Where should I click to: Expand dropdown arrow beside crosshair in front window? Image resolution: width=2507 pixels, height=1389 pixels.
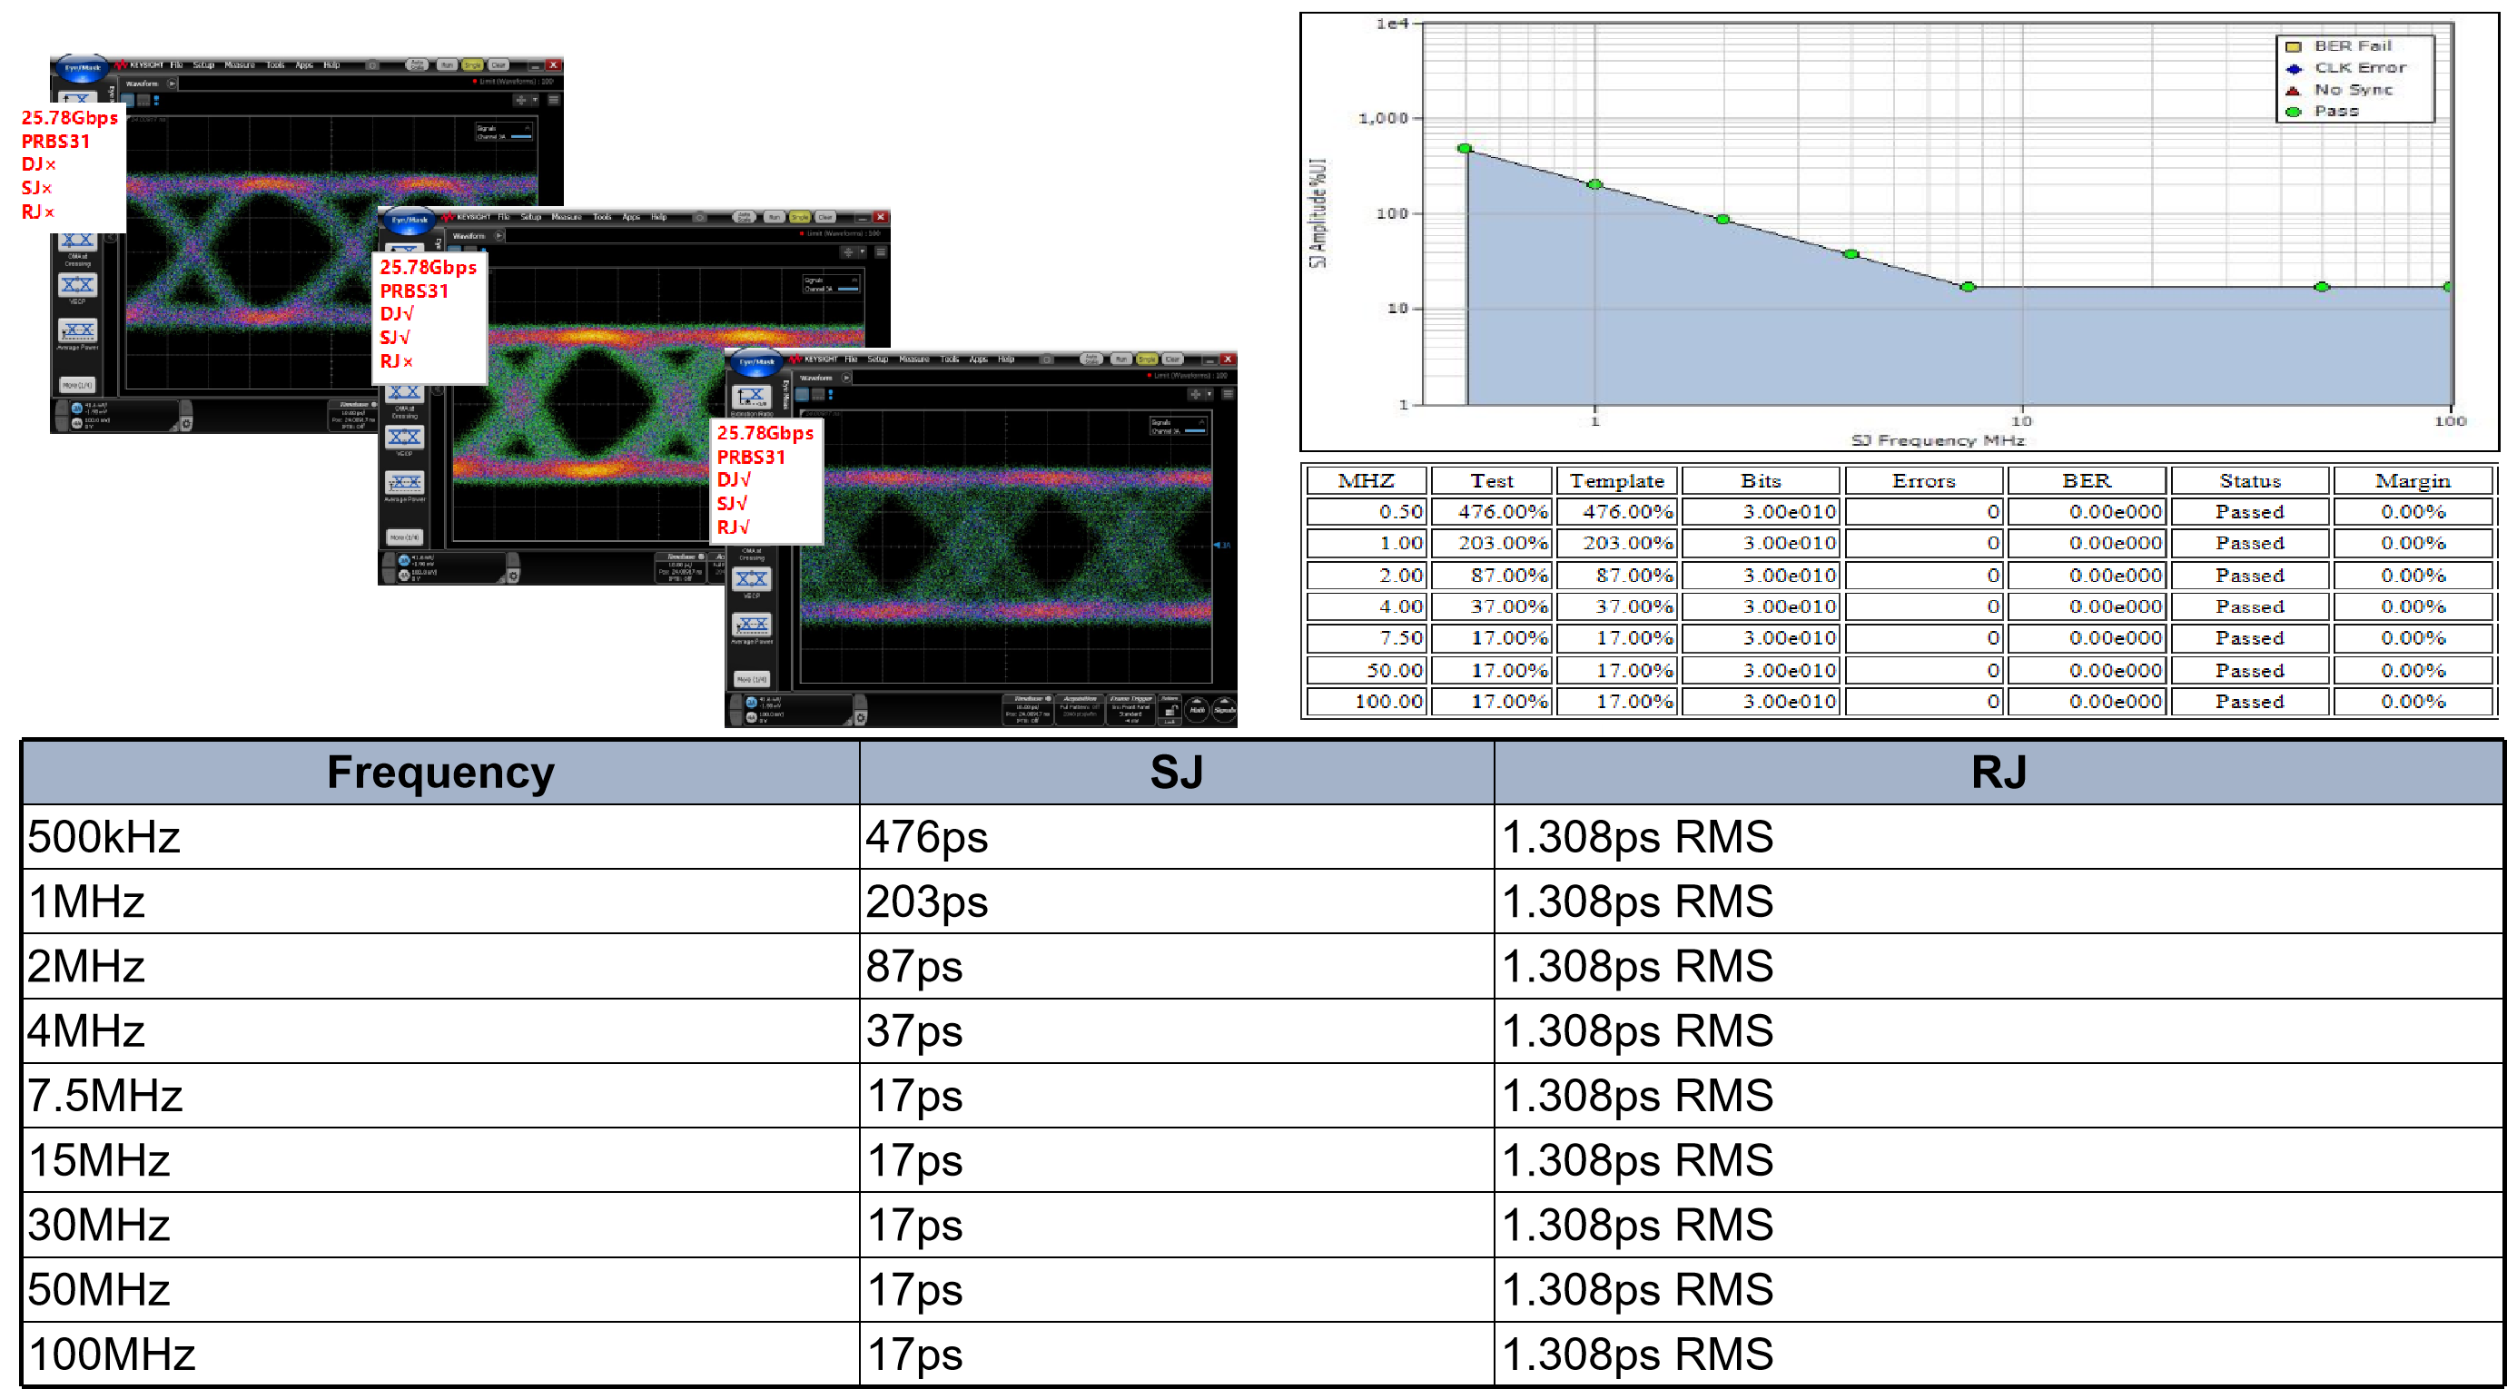click(x=1209, y=394)
